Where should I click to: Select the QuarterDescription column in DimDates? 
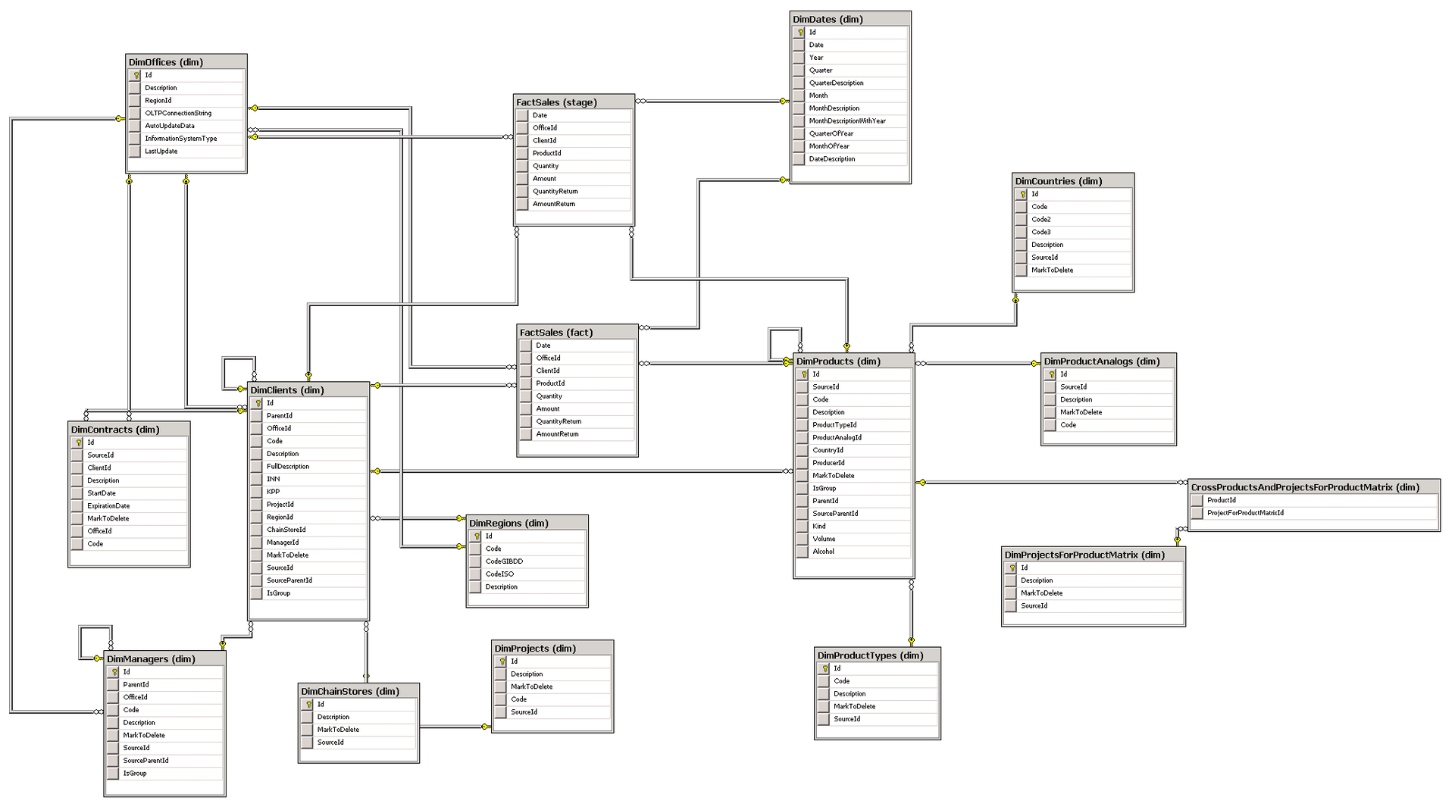point(850,83)
